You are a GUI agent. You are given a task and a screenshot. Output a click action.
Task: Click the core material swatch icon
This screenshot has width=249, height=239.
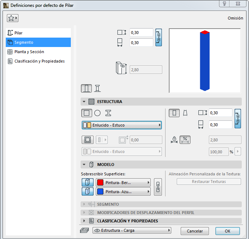click(87, 125)
